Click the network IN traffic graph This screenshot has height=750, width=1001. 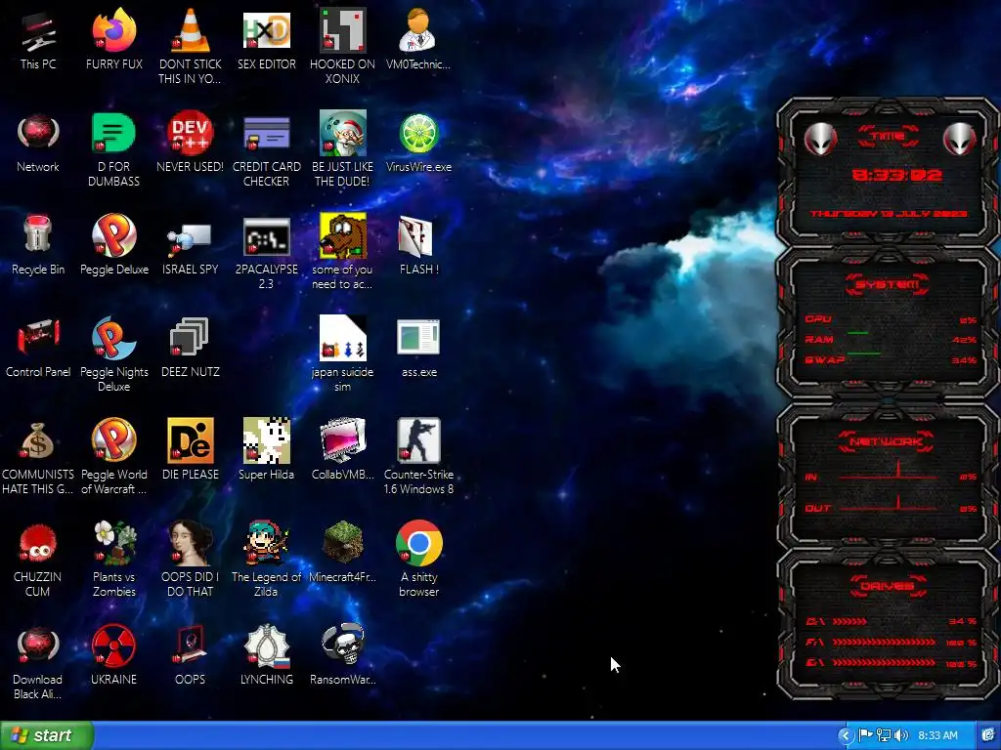[888, 472]
